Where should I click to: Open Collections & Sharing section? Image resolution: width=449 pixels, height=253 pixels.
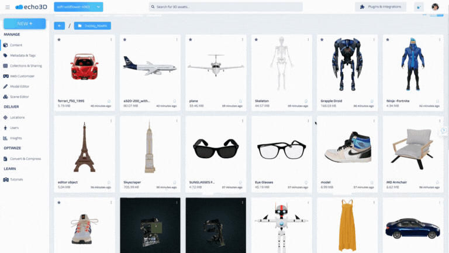pos(25,66)
